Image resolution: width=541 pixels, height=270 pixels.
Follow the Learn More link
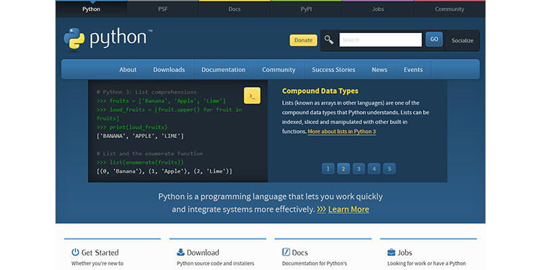pyautogui.click(x=348, y=209)
